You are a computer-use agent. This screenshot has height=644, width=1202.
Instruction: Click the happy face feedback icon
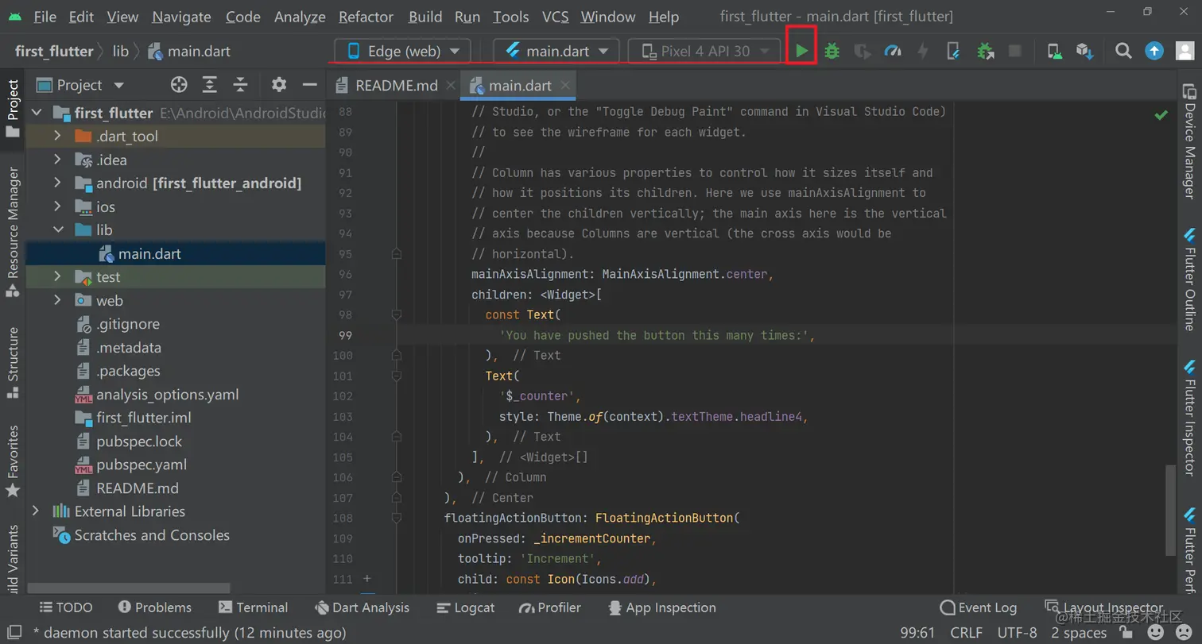tap(1156, 633)
